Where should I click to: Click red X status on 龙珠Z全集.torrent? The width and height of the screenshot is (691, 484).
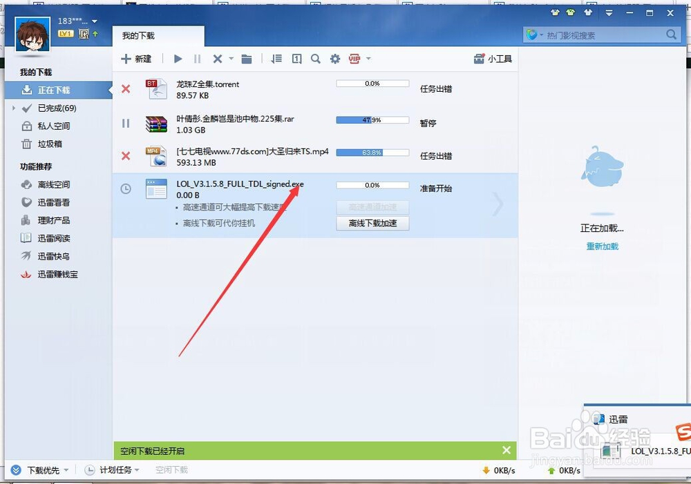click(126, 89)
